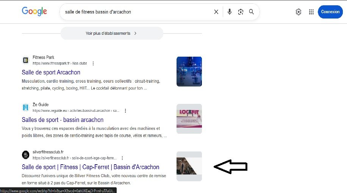Open the Salle de sport Arcachon link
The height and width of the screenshot is (193, 347).
pos(51,73)
